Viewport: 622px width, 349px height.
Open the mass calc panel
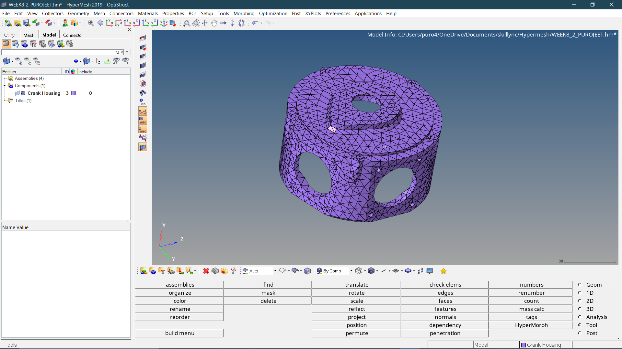531,309
